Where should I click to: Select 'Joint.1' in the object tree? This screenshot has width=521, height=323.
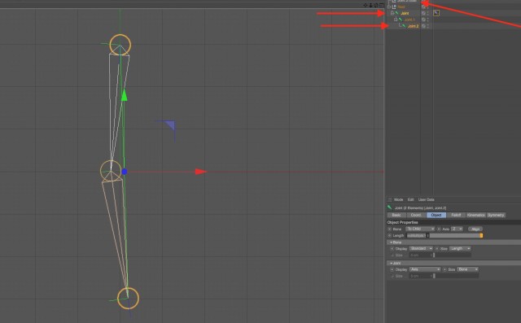tap(409, 20)
